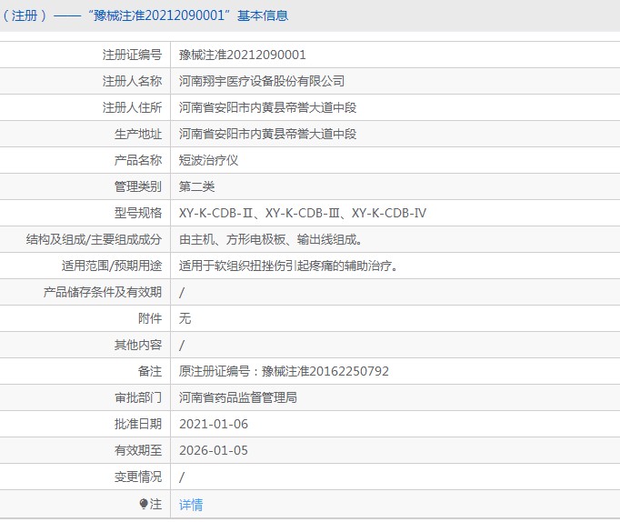This screenshot has height=522, width=620.
Task: Click the model spec value XY-K-CDB-Ⅱ
Action: (215, 213)
